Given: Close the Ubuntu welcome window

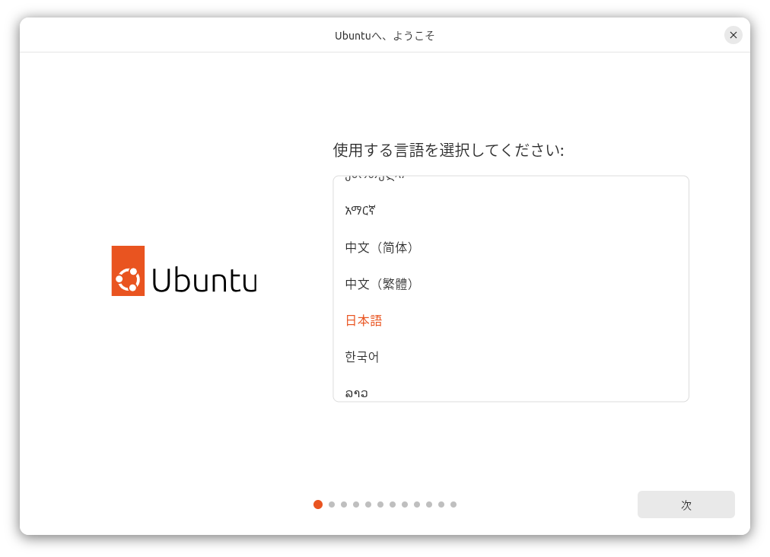Looking at the screenshot, I should (733, 35).
